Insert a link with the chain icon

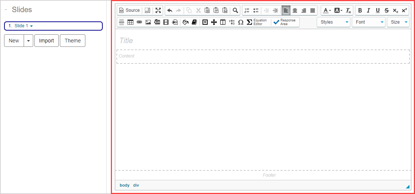(139, 22)
